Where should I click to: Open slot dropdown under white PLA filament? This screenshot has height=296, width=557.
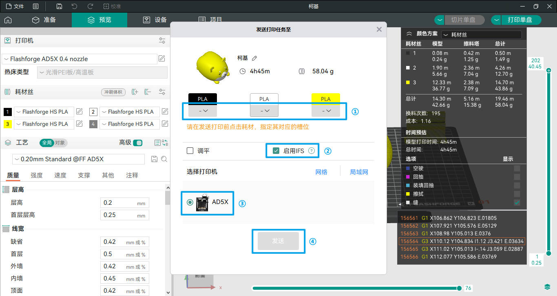point(264,110)
